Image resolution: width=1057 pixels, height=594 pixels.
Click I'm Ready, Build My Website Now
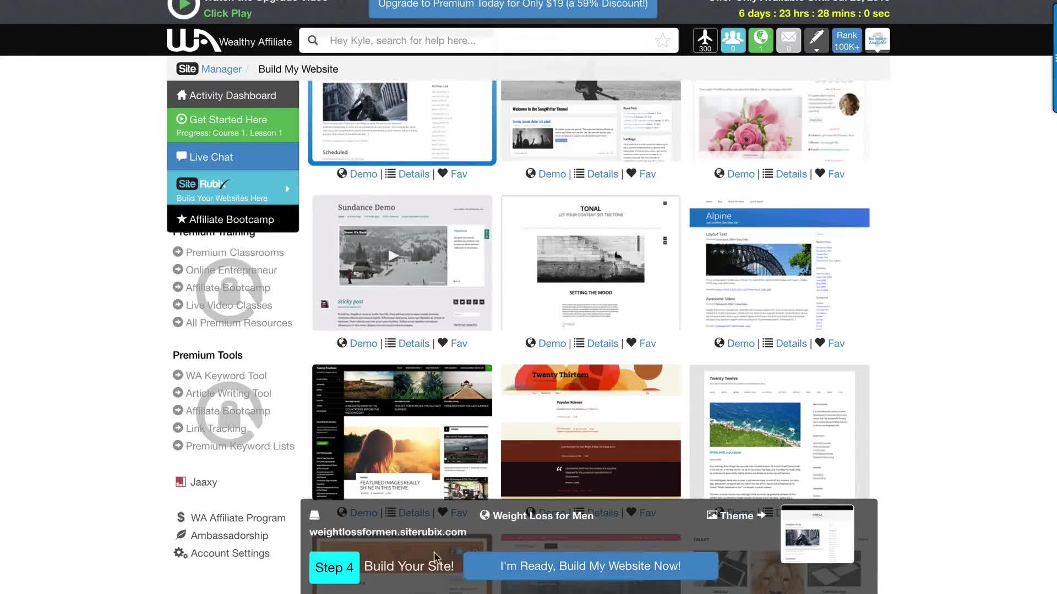(x=591, y=566)
